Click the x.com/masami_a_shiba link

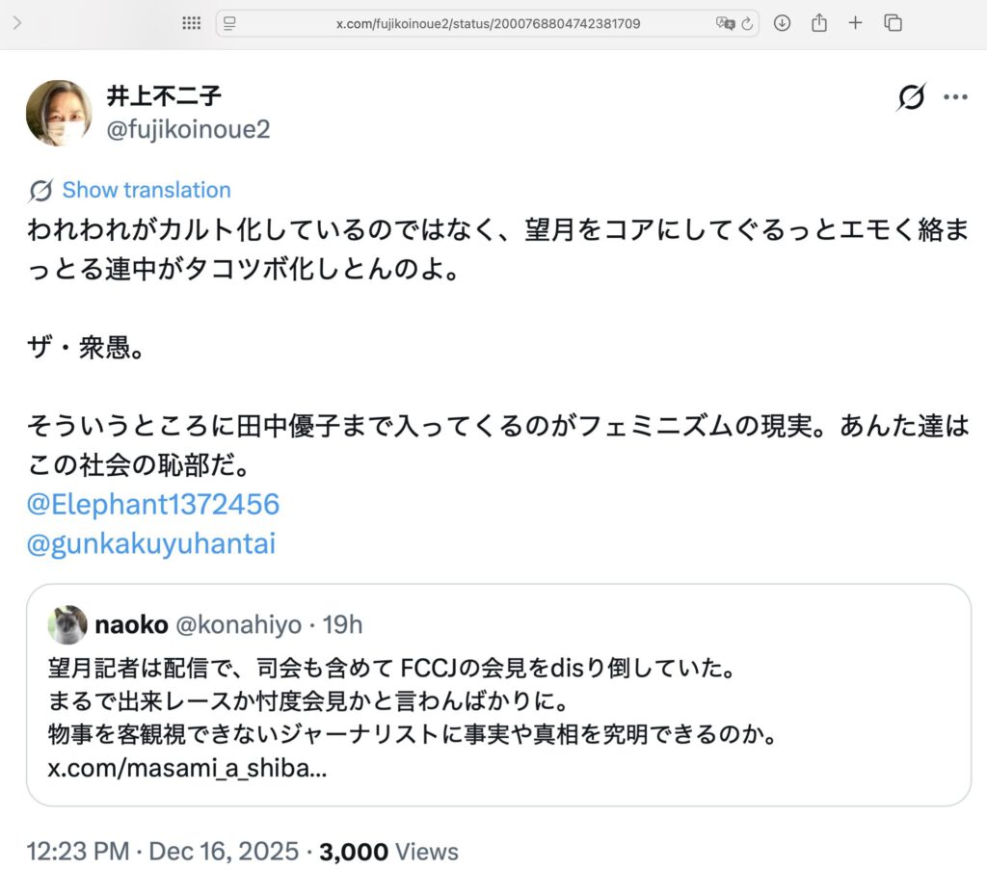pyautogui.click(x=186, y=771)
